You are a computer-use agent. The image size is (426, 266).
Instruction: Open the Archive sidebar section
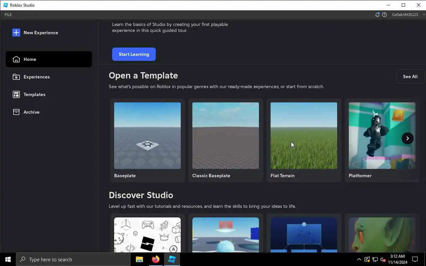click(x=49, y=112)
